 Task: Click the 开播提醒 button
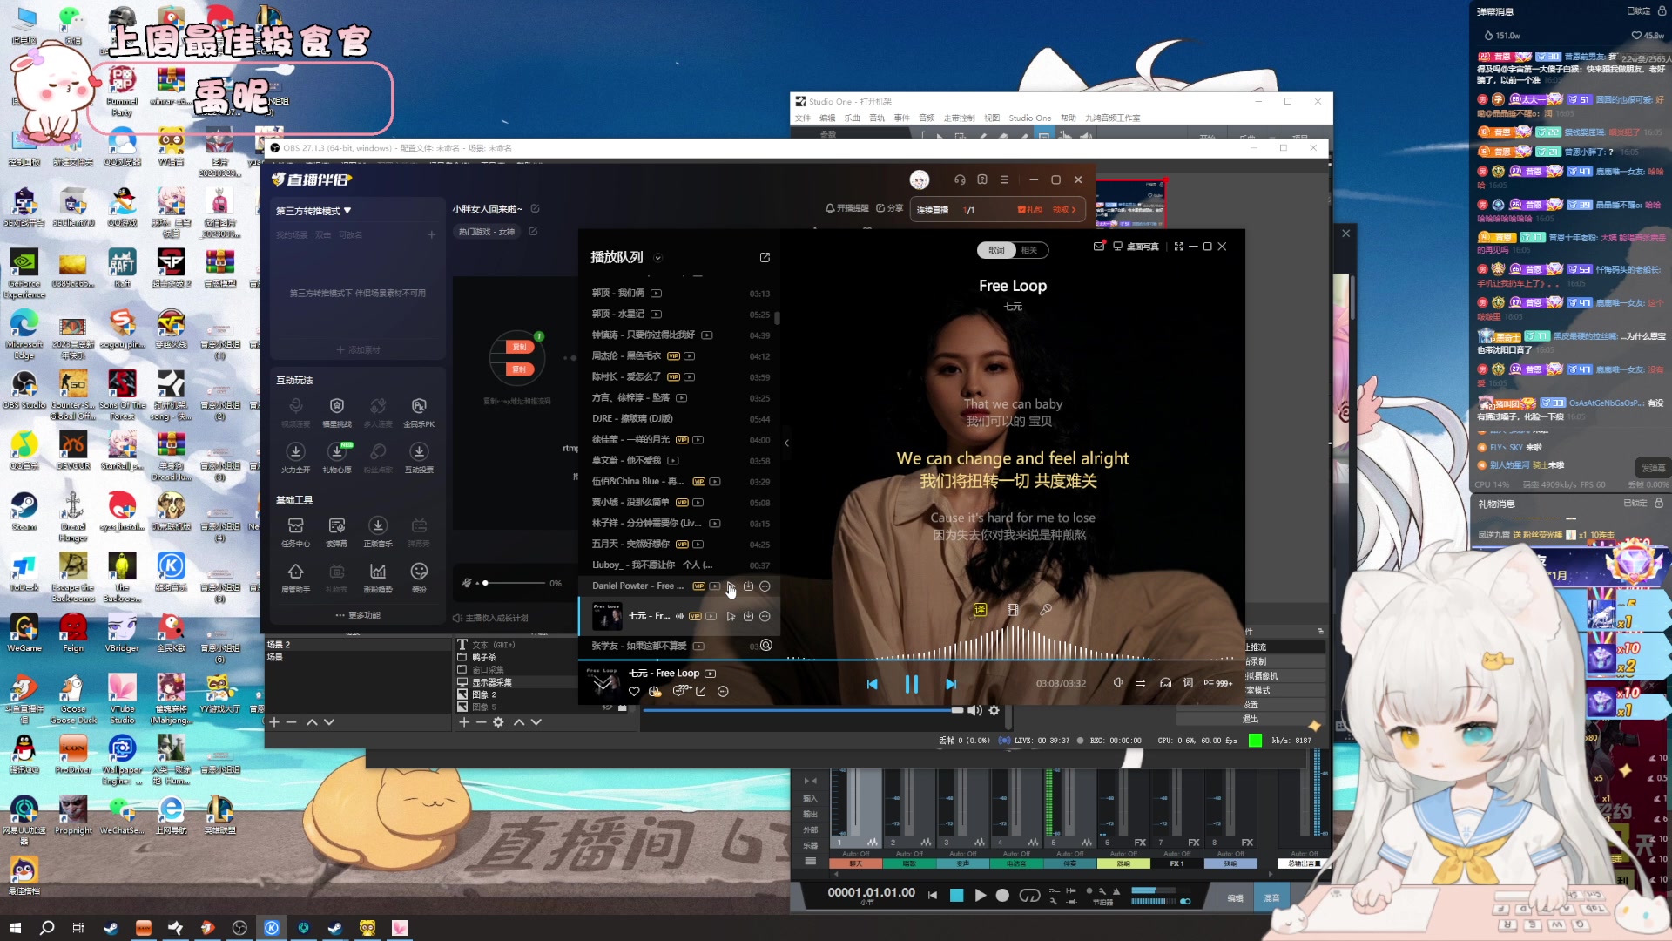[x=846, y=208]
